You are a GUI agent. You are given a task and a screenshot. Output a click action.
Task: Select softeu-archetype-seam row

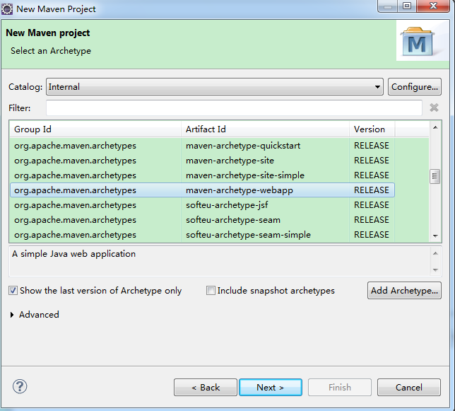(202, 219)
